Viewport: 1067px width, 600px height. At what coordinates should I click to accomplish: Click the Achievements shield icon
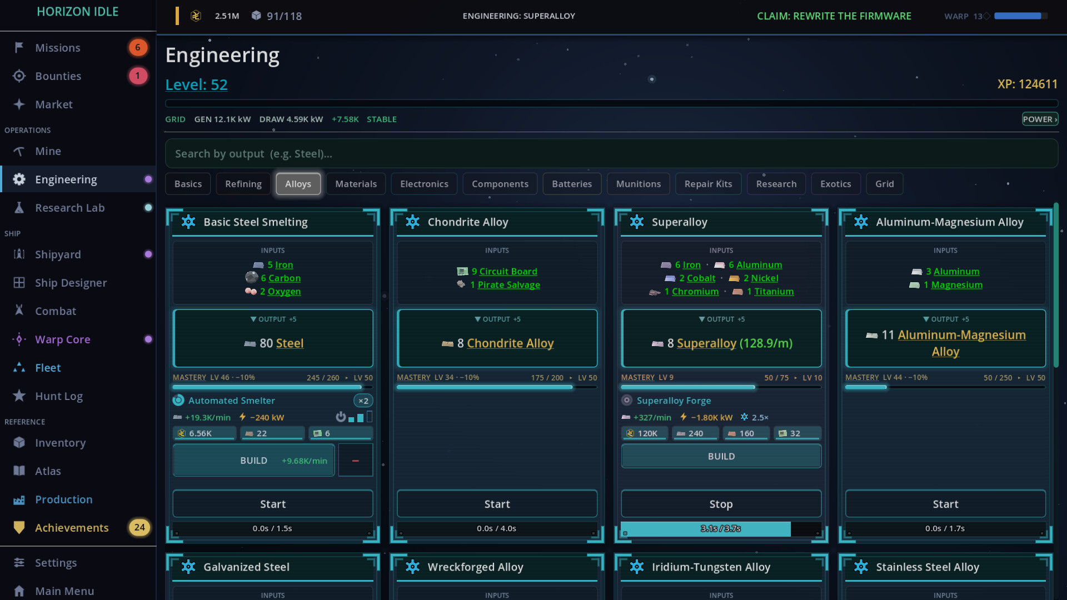[19, 528]
